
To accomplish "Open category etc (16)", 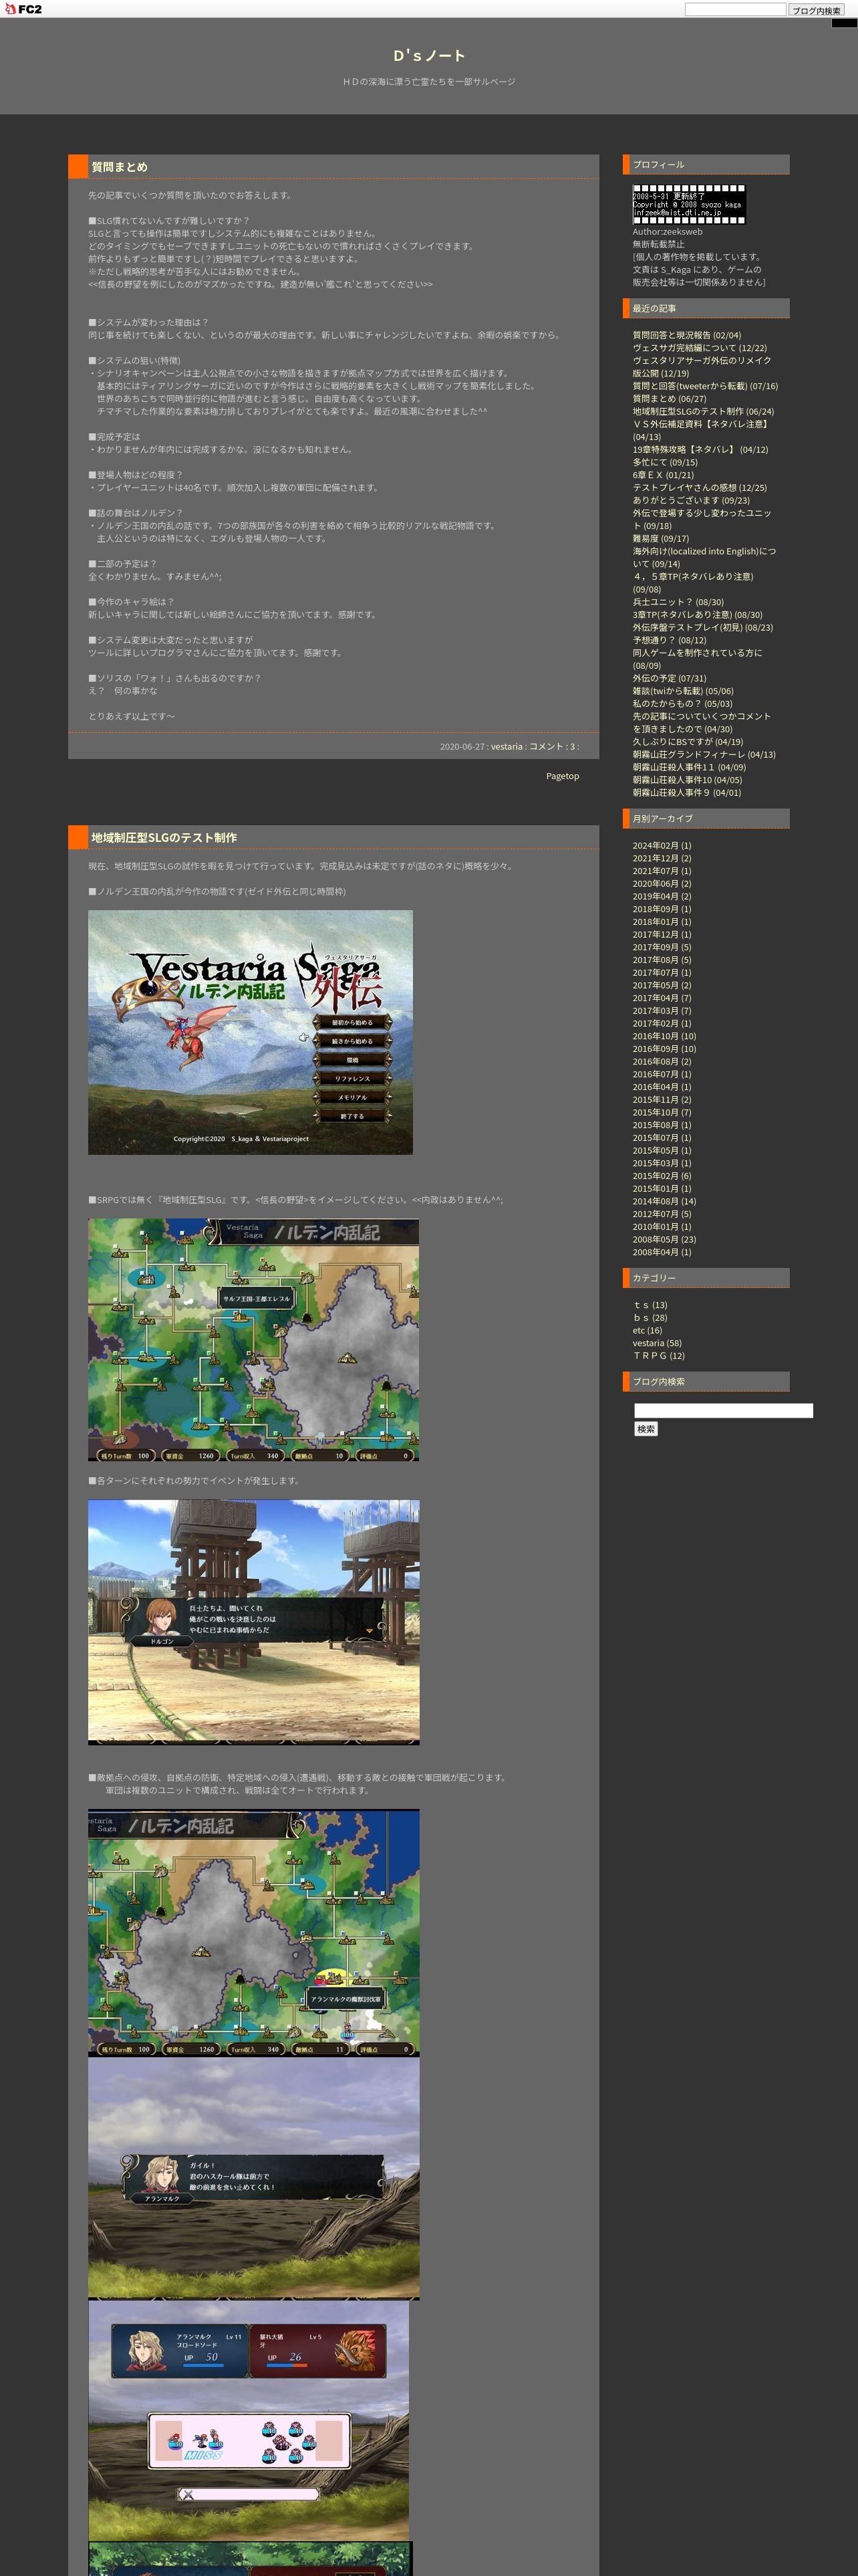I will pos(648,1331).
